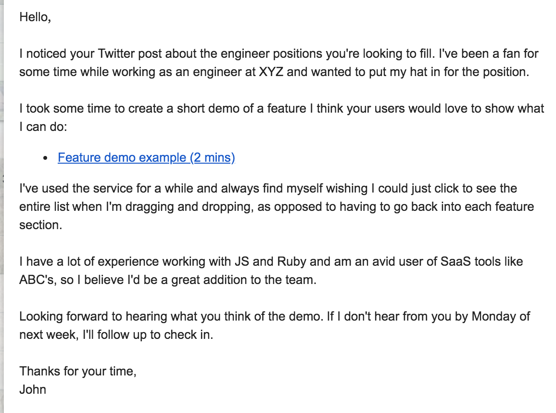The height and width of the screenshot is (413, 556).
Task: Click the word 'section.' ending the third paragraph
Action: point(40,225)
